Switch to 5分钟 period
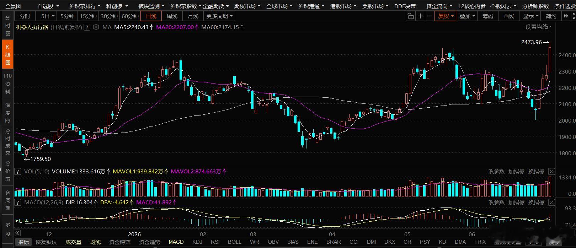This screenshot has height=248, width=576. (67, 16)
